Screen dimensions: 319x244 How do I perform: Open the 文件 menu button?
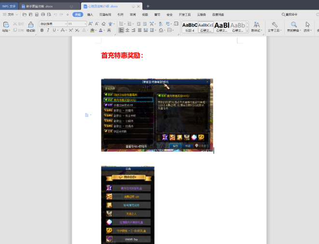coord(10,14)
